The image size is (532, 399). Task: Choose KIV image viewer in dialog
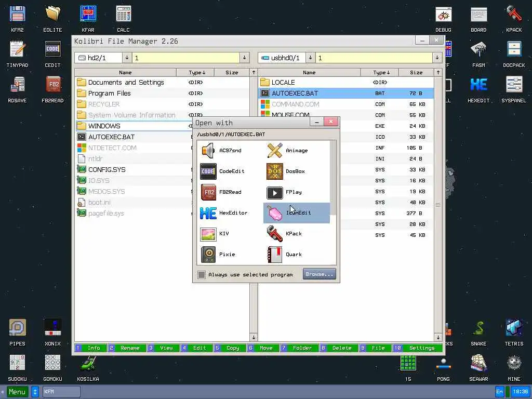pos(230,233)
